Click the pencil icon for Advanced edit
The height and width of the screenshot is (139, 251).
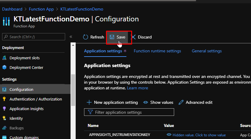tap(181, 102)
